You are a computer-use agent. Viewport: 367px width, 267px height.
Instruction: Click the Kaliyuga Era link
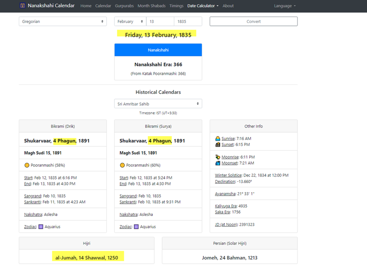coord(226,206)
